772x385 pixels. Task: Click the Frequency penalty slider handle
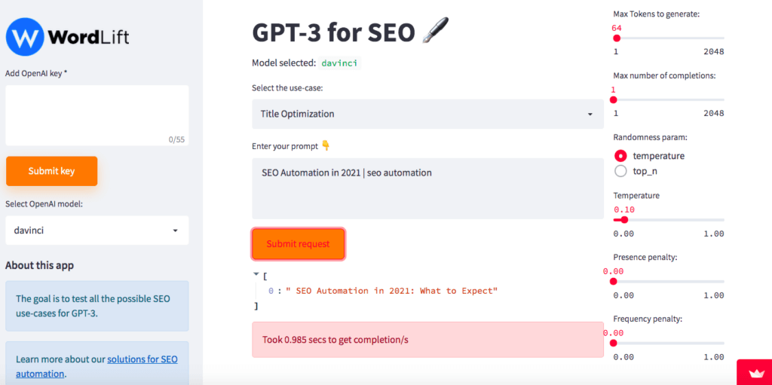tap(614, 343)
